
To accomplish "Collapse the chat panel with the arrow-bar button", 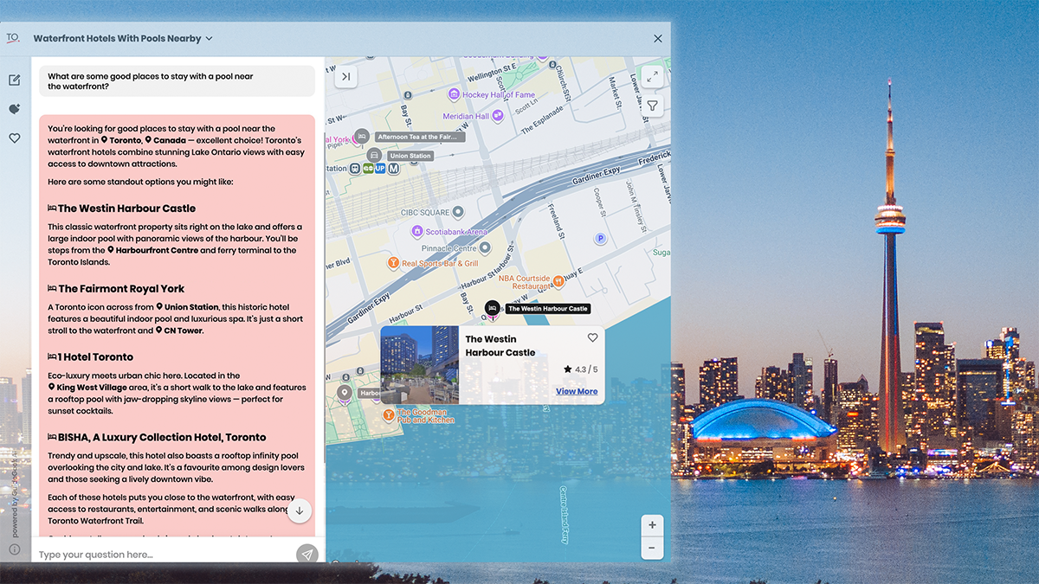I will point(345,77).
